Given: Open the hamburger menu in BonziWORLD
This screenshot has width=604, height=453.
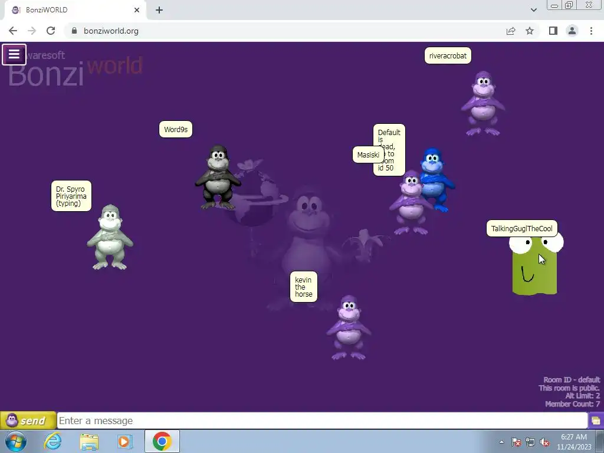Looking at the screenshot, I should click(14, 54).
